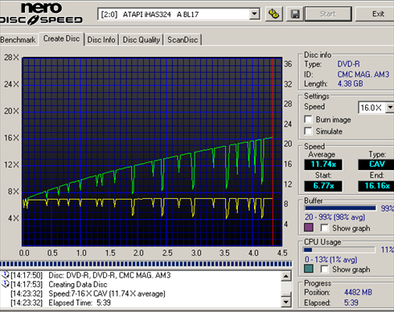Click the DVD-R disc type value
Viewport: 394px width, 312px height.
pyautogui.click(x=348, y=64)
